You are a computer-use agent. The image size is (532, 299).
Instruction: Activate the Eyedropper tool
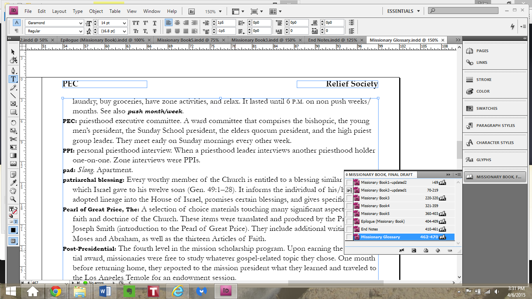(x=13, y=182)
